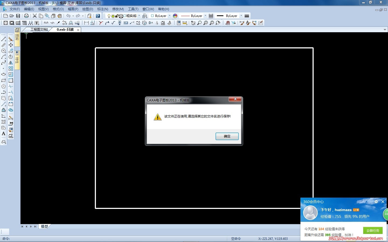This screenshot has width=388, height=242.
Task: Open 360 popup settings gear
Action: [376, 202]
